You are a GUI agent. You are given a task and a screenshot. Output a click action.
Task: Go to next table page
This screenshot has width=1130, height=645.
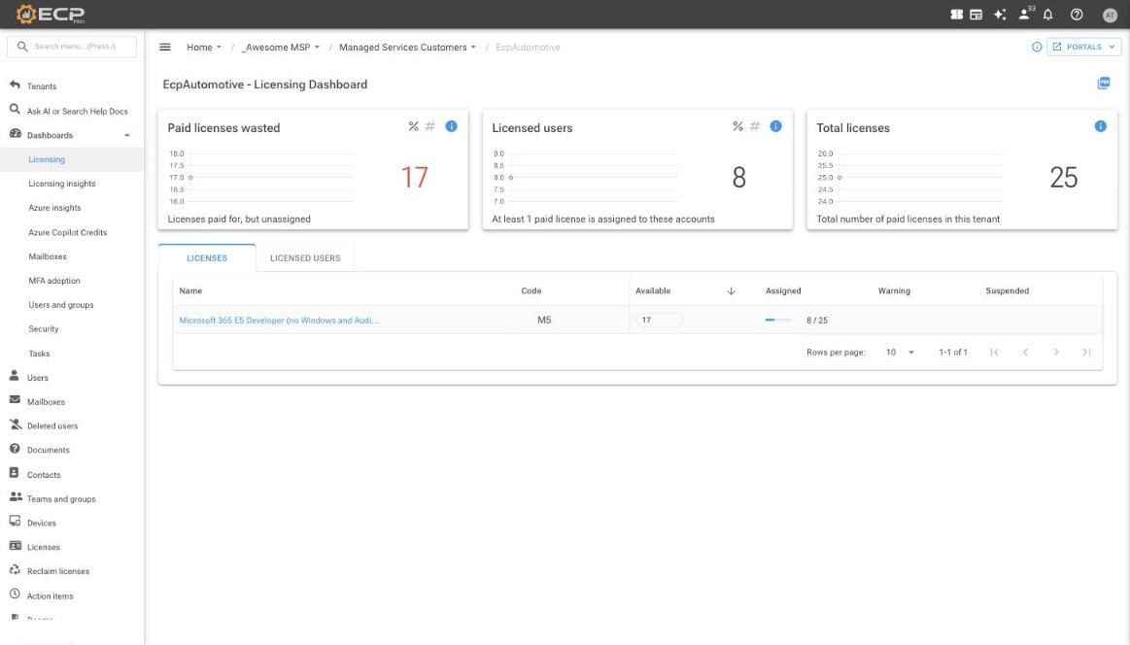coord(1056,352)
